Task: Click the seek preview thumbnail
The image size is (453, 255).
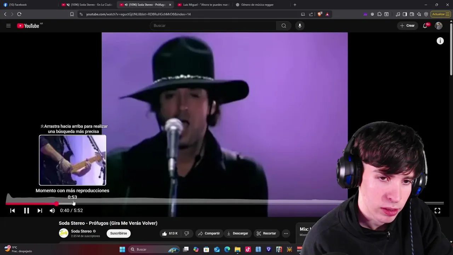Action: point(73,160)
